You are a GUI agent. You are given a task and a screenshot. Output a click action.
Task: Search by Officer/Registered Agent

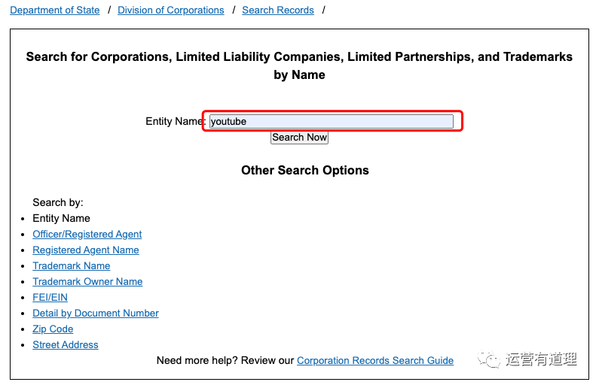coord(87,235)
